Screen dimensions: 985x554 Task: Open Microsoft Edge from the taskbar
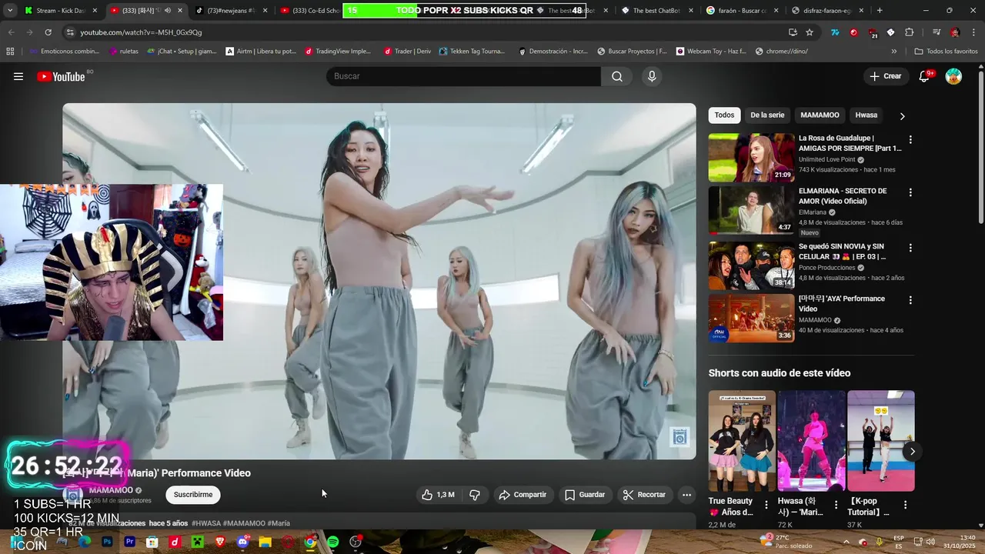(x=85, y=542)
